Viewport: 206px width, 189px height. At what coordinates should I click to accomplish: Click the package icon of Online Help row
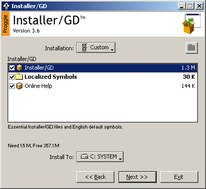[19, 86]
